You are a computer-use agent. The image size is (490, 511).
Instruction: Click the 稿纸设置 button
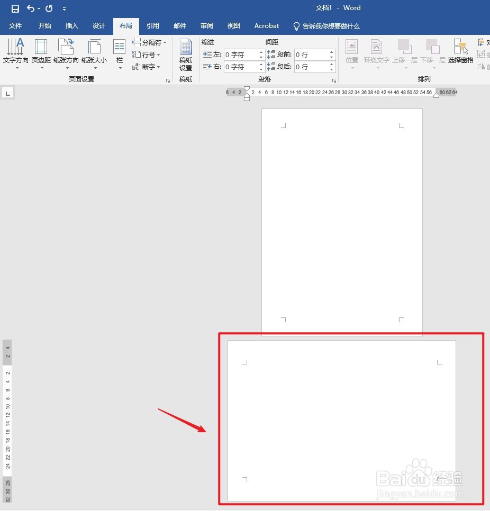point(186,55)
